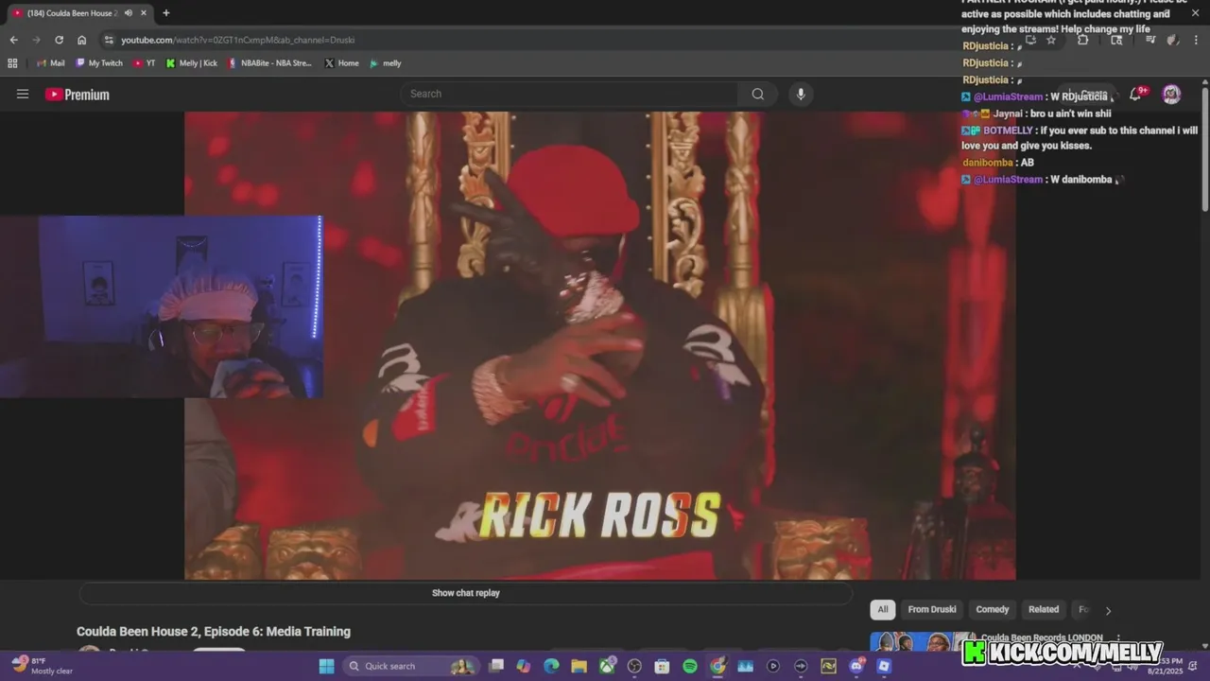Open the media controls icon in toolbar

point(1149,40)
